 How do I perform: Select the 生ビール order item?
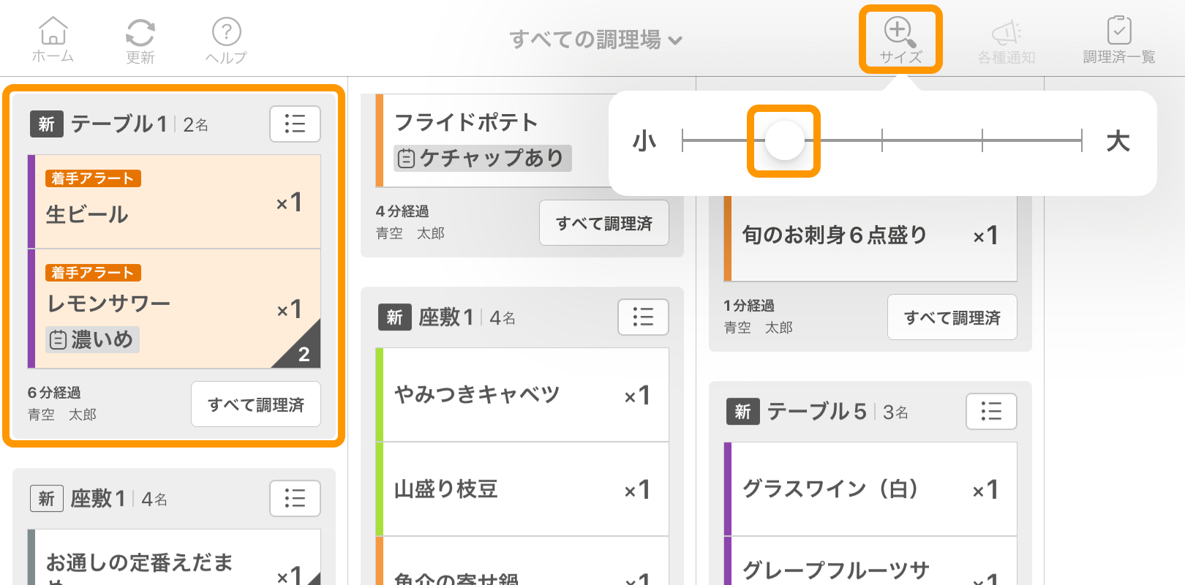pos(174,201)
